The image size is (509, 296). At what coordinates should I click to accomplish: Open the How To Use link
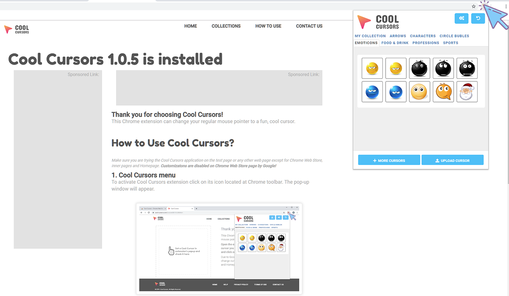[268, 26]
